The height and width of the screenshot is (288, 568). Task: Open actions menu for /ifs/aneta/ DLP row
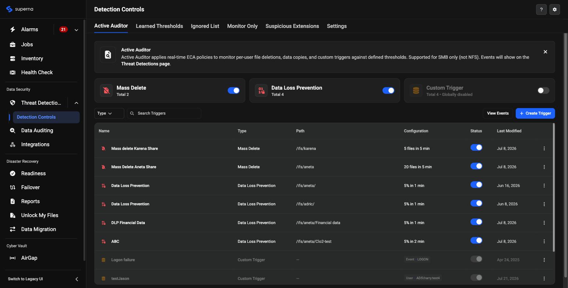pyautogui.click(x=544, y=186)
